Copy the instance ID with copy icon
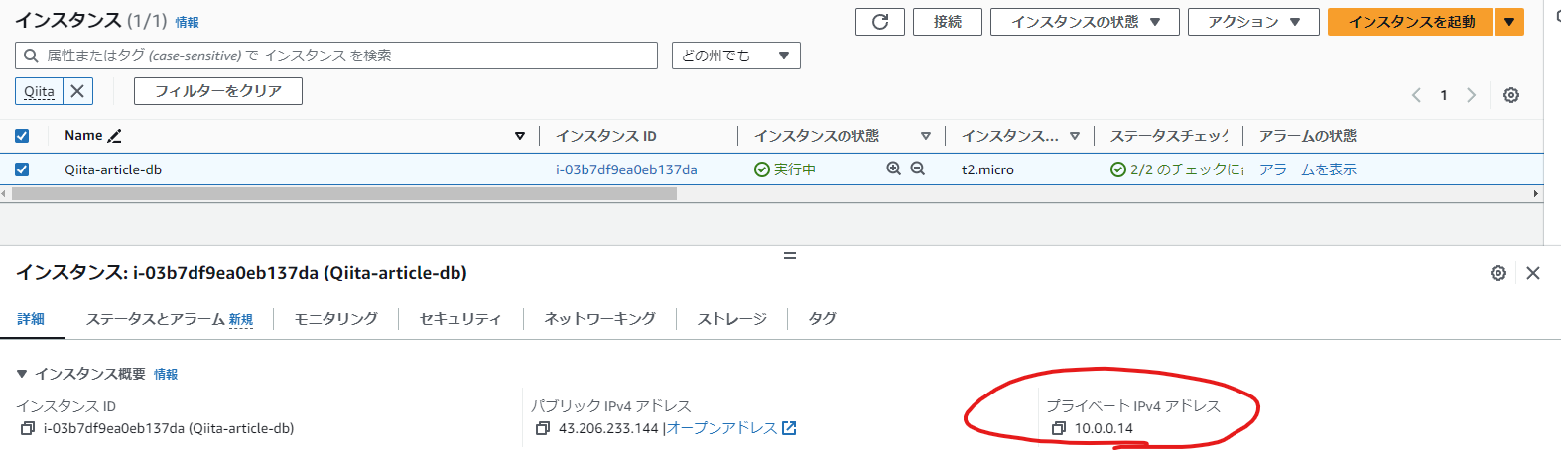 28,429
